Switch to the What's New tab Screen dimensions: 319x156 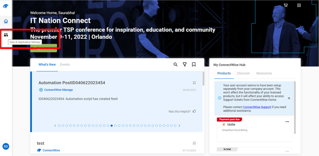[47, 64]
